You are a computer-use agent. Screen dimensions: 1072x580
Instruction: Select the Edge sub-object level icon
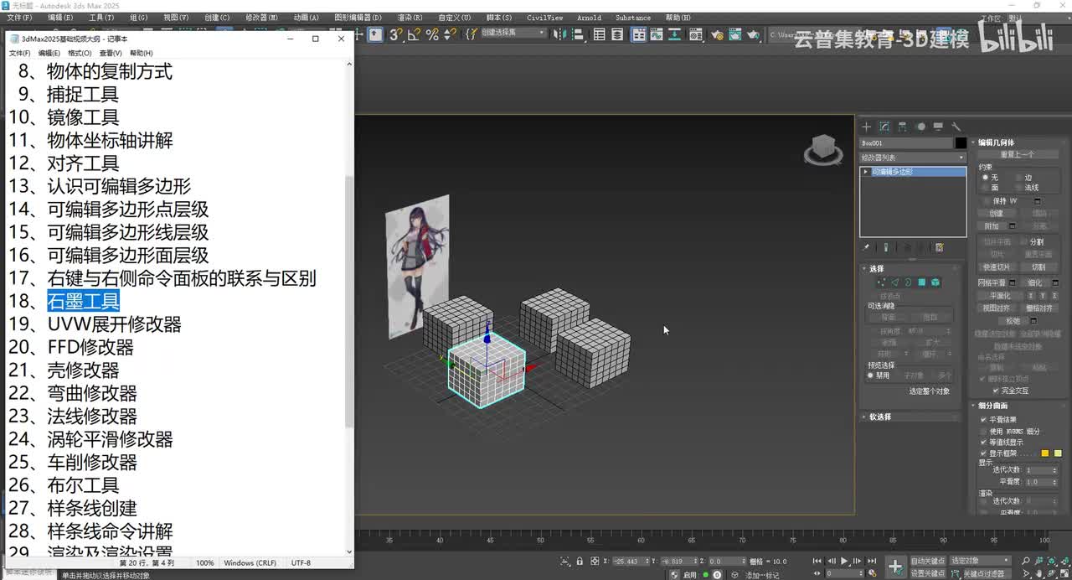point(894,282)
